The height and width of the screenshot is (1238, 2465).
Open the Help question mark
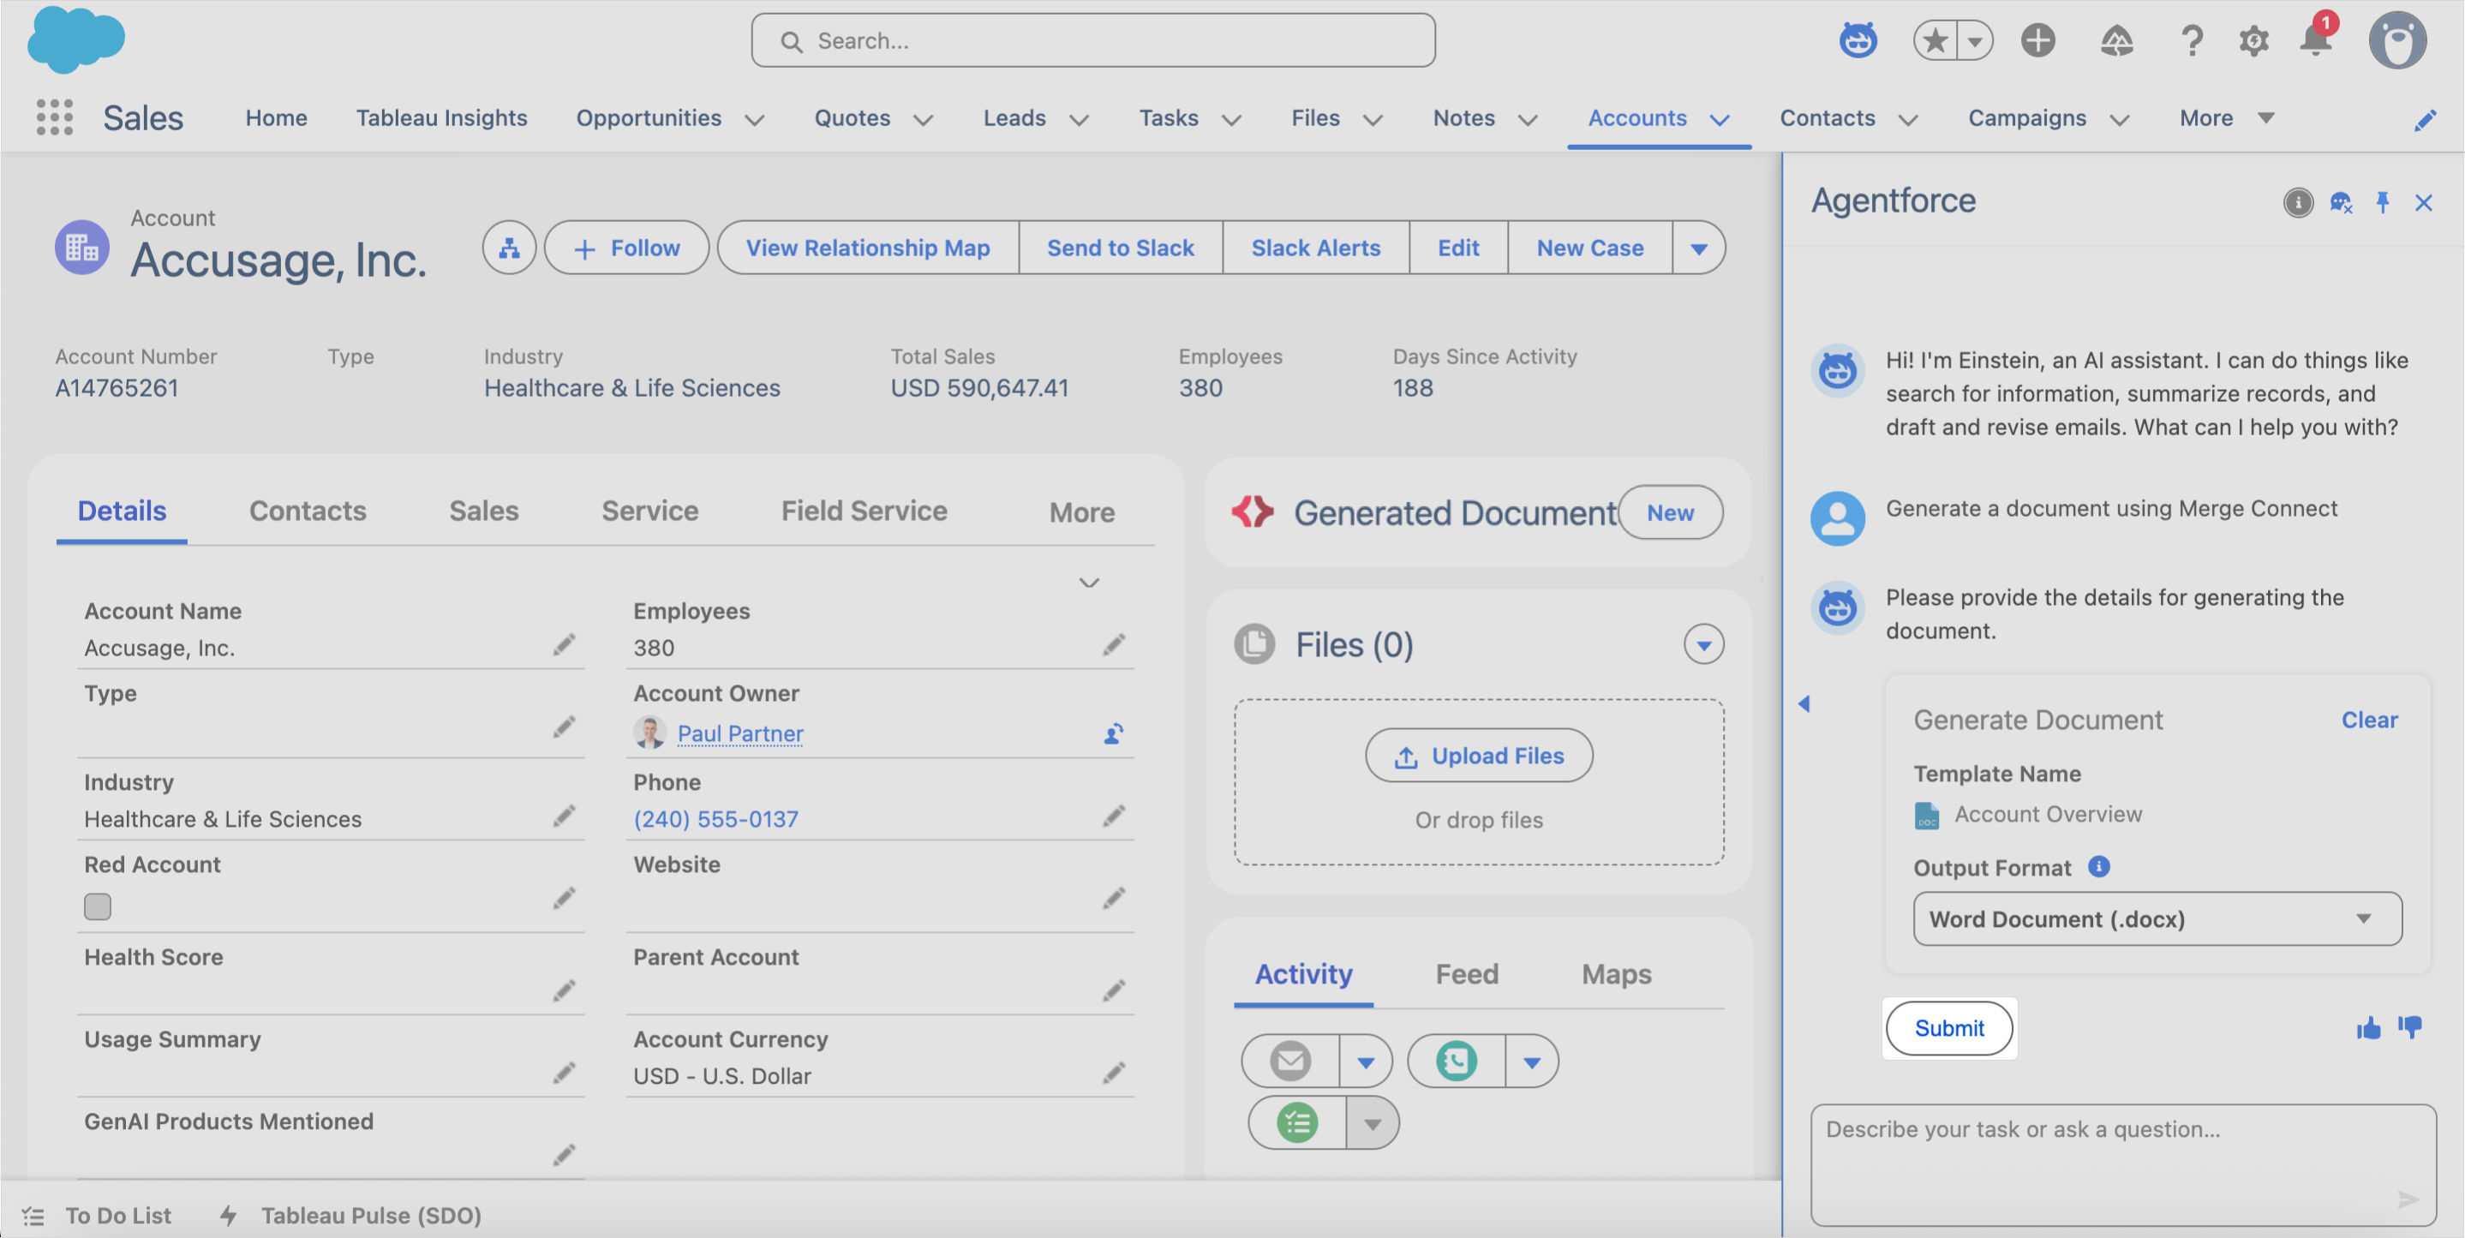point(2192,40)
